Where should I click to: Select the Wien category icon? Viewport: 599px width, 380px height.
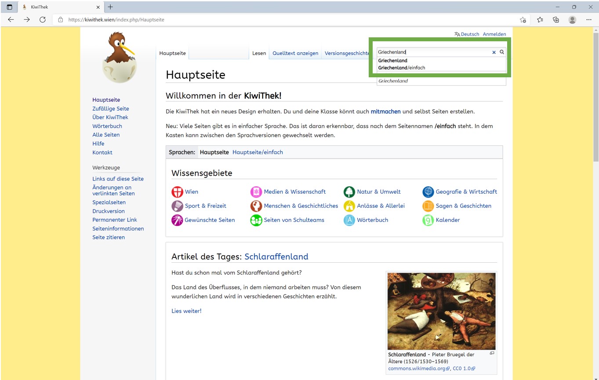point(177,192)
